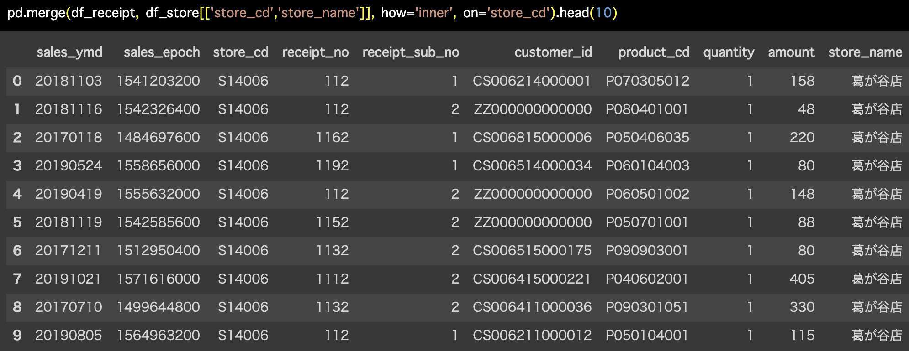The width and height of the screenshot is (909, 351).
Task: Select the quantity column header
Action: pos(729,52)
